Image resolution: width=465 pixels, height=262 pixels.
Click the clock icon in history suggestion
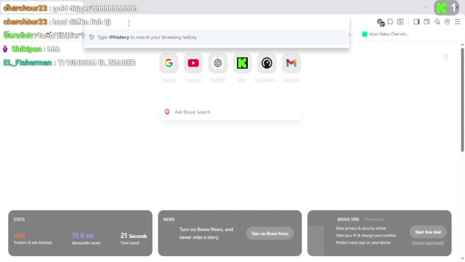[92, 37]
